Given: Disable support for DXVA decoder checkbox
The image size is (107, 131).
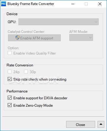Looking at the screenshot, I should pyautogui.click(x=9, y=98).
